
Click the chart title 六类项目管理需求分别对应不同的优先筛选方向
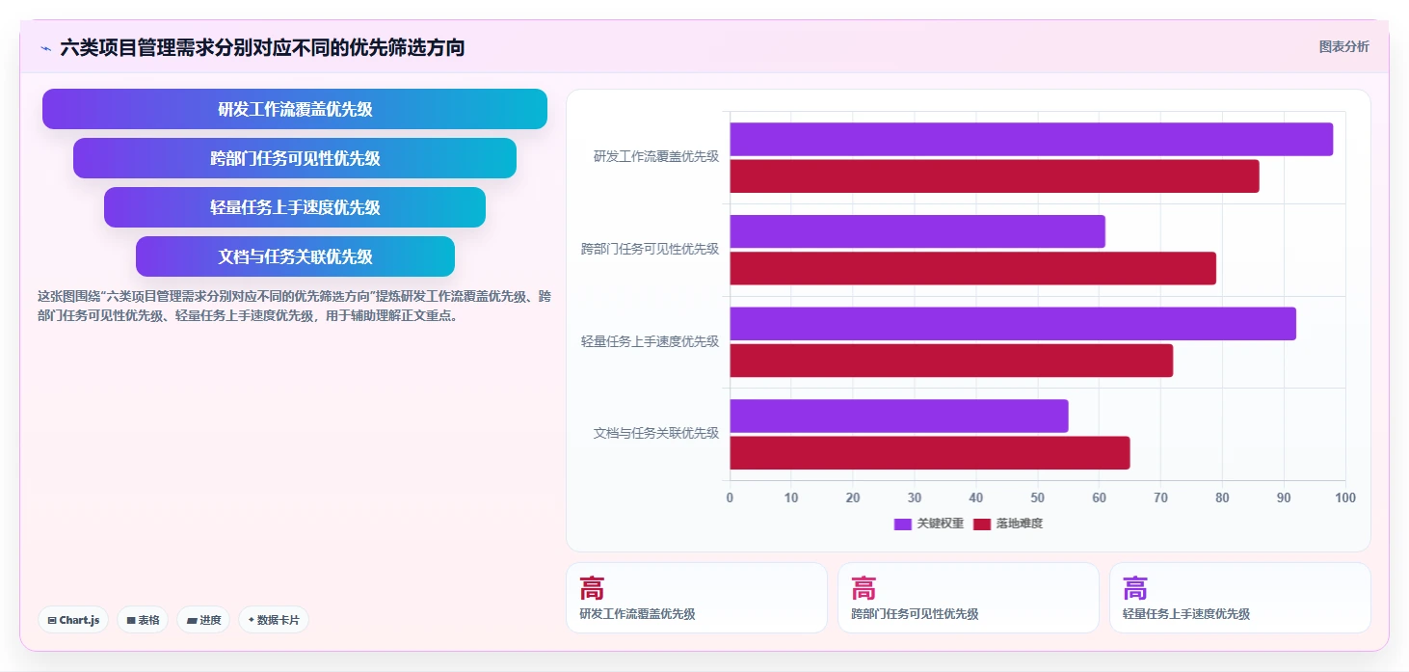pos(262,47)
